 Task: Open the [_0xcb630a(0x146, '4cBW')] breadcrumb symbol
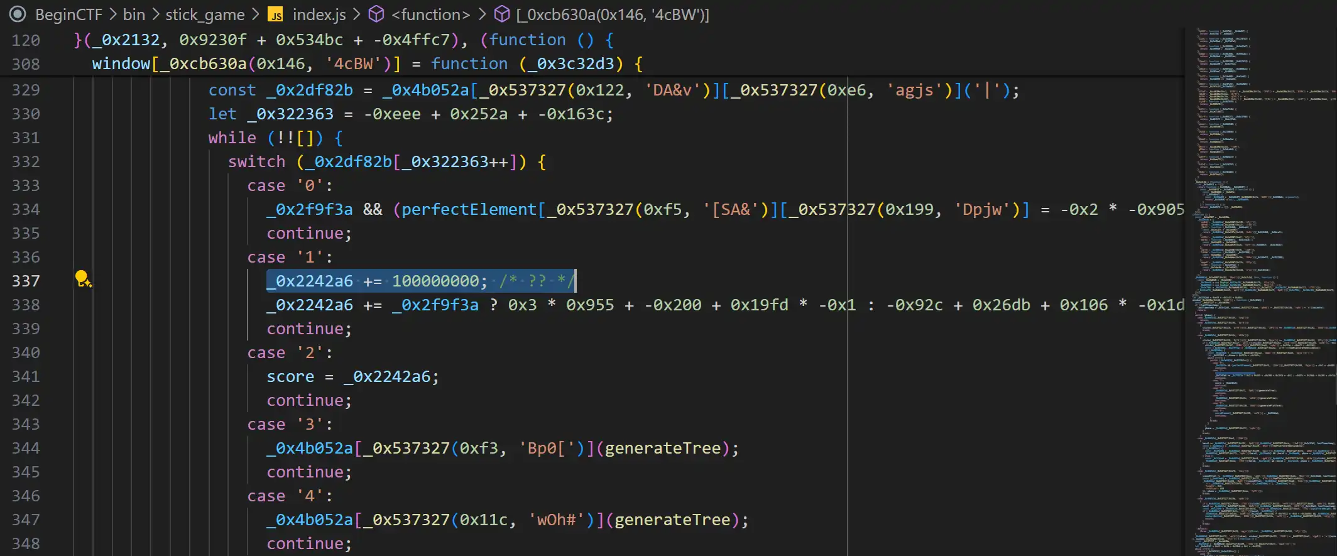(x=612, y=14)
